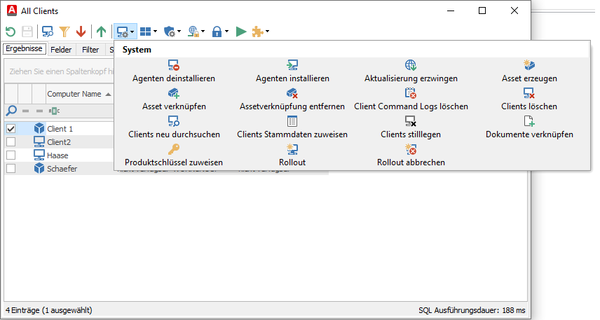Click the magnifier icon in filter row
Screen dimensions: 600x320
11,111
